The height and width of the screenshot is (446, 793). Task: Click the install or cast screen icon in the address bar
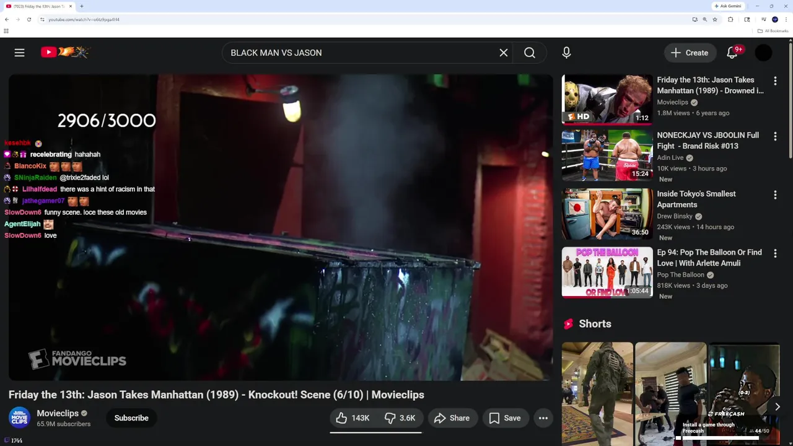pos(694,19)
